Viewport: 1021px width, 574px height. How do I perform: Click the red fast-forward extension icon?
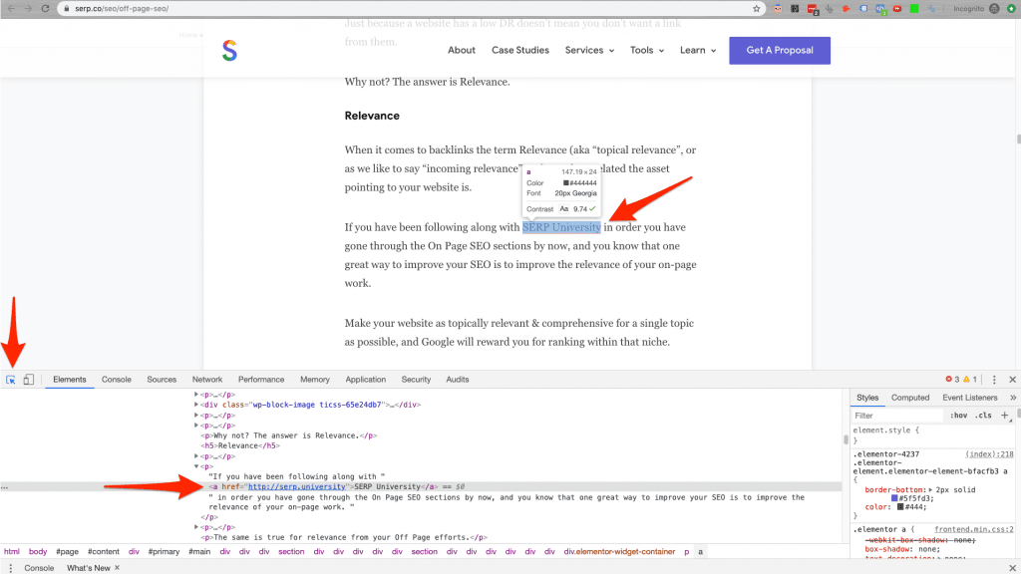point(897,8)
